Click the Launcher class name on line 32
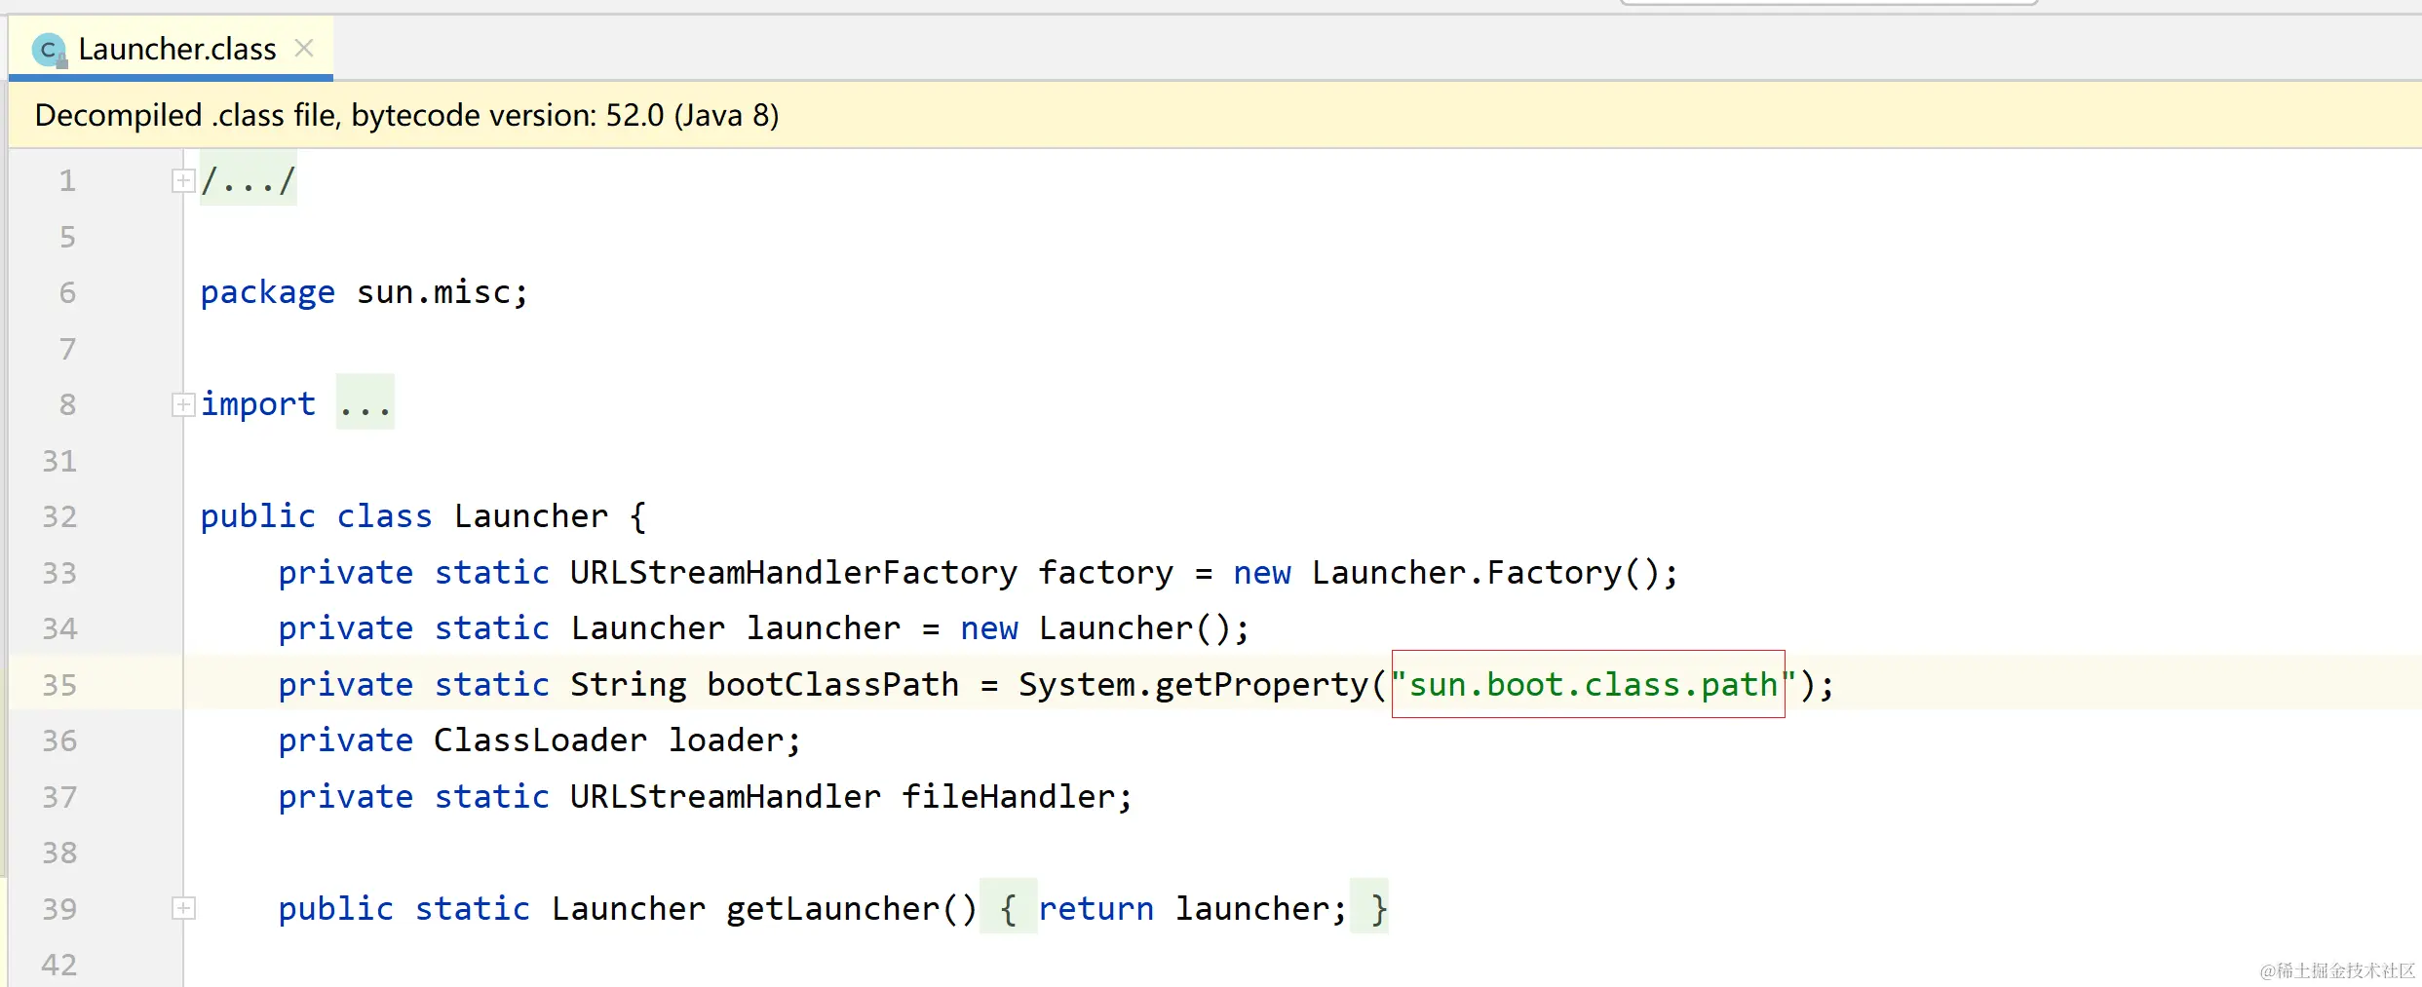This screenshot has height=987, width=2422. [531, 516]
